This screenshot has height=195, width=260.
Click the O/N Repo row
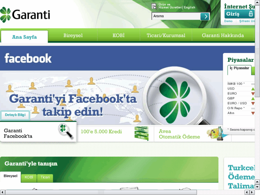pyautogui.click(x=241, y=108)
